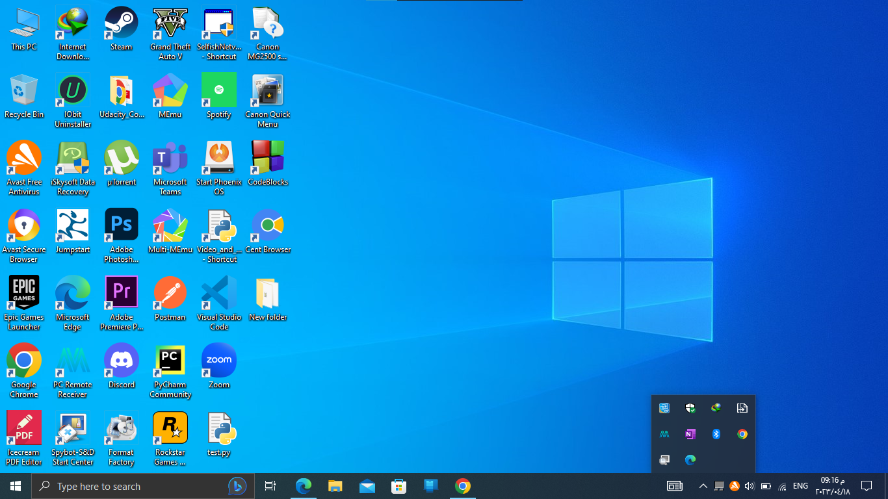
Task: Select PC Remote Receiver desktop shortcut
Action: tap(73, 372)
